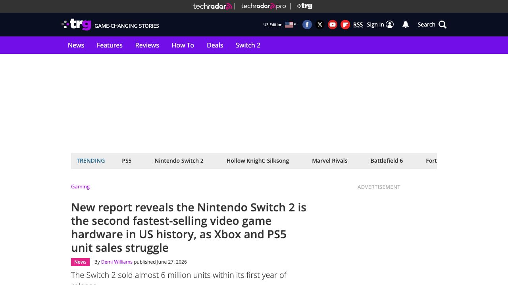This screenshot has height=285, width=508.
Task: Open trending topic Nintendo Switch 2
Action: [x=179, y=161]
